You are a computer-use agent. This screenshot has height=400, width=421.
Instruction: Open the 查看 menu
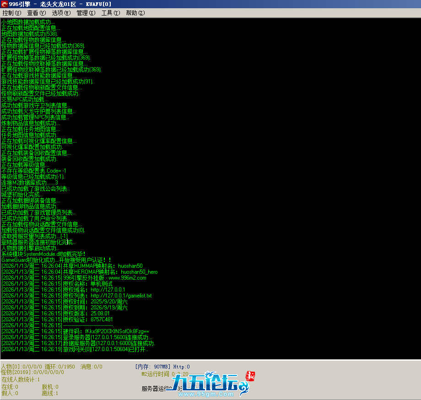(x=36, y=13)
